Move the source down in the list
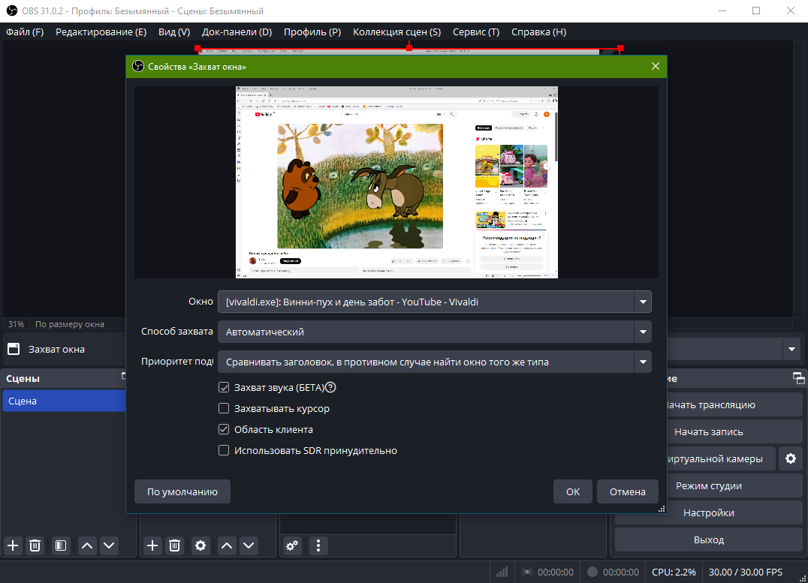Image resolution: width=808 pixels, height=583 pixels. click(249, 545)
